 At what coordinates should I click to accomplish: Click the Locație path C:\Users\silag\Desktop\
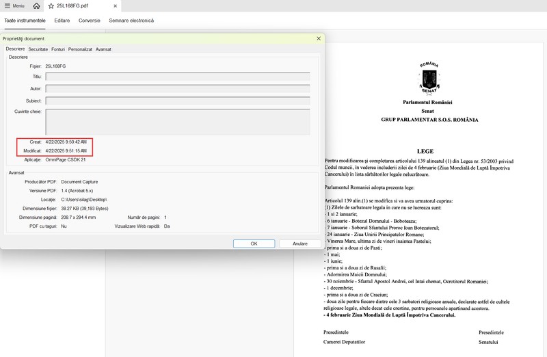tap(83, 200)
